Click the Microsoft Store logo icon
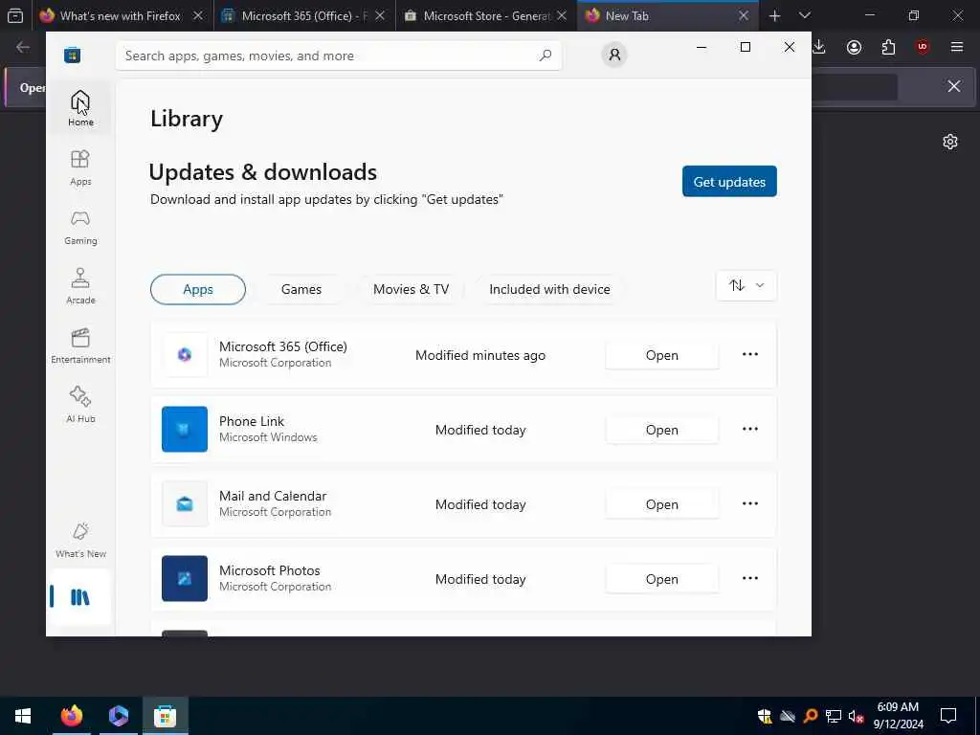980x735 pixels. (73, 55)
